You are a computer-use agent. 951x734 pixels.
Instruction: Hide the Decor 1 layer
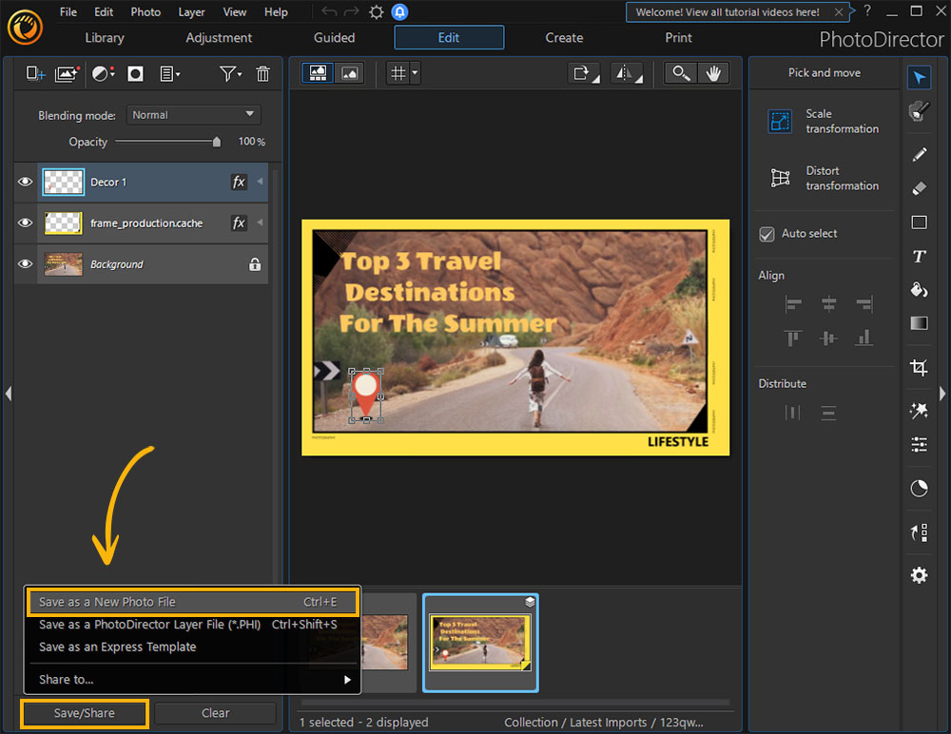tap(25, 182)
